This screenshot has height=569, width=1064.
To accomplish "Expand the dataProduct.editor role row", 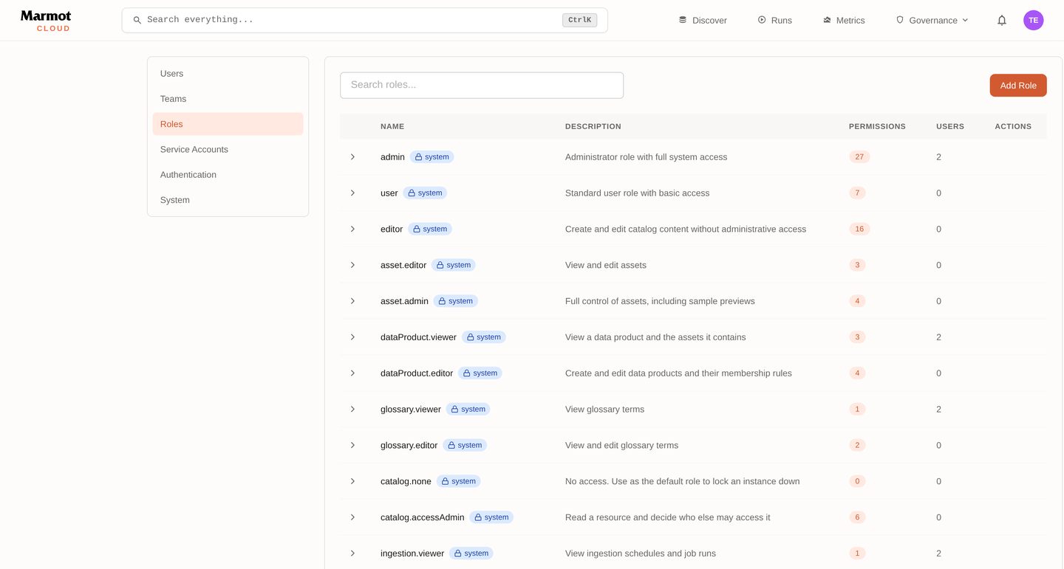I will coord(352,373).
